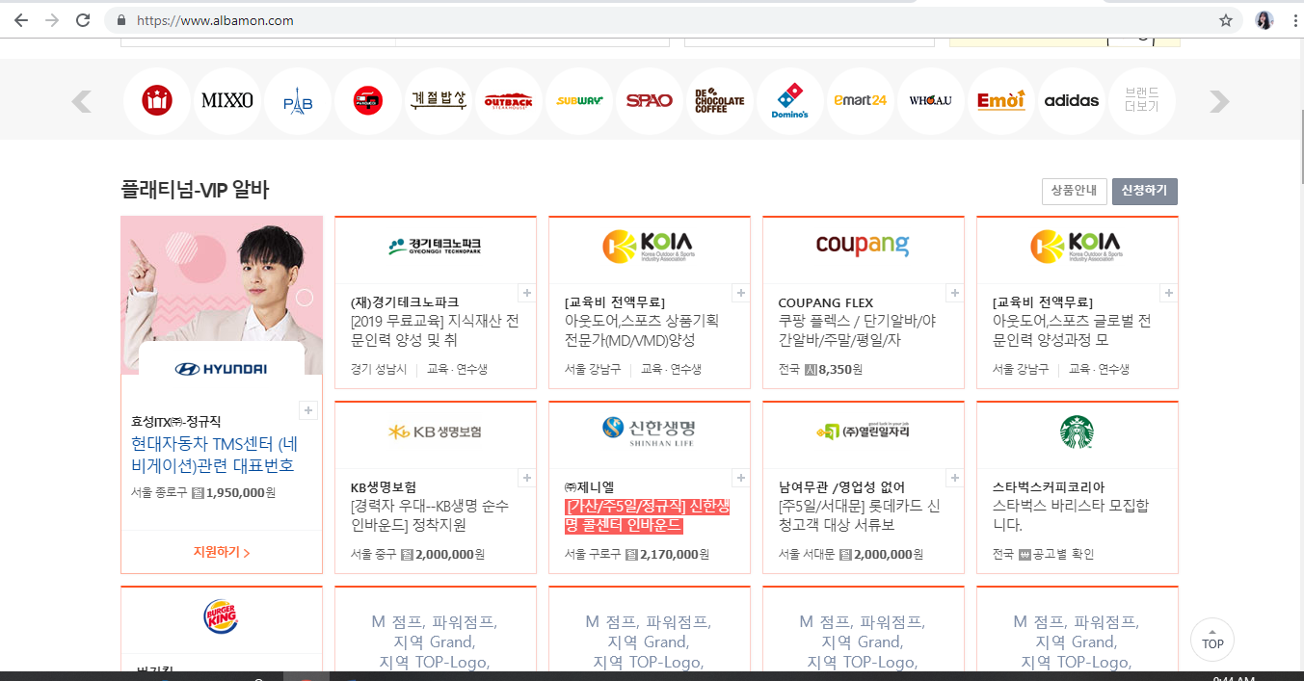Click the 전국 공고별 확인 text
1304x681 pixels.
(x=1044, y=554)
